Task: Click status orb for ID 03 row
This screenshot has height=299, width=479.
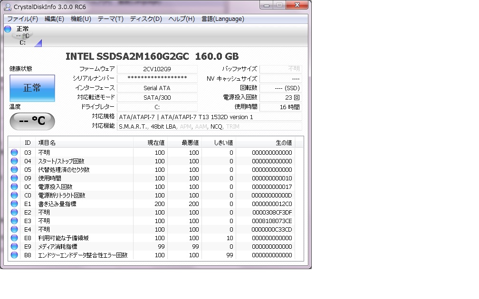Action: (14, 152)
